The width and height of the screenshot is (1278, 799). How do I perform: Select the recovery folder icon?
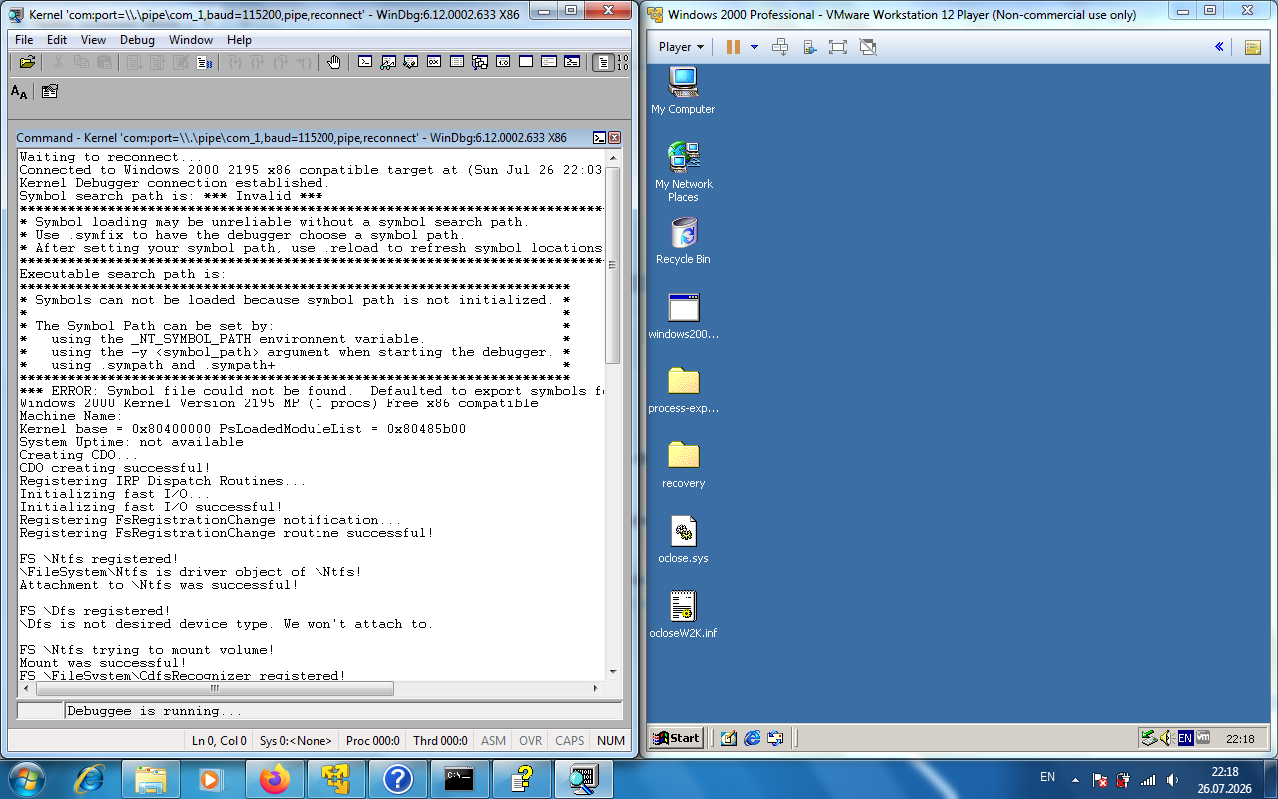pos(683,465)
